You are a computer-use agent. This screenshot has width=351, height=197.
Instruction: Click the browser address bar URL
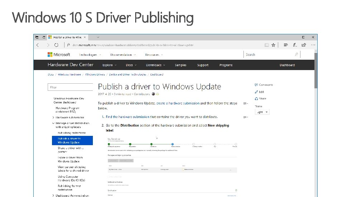(x=133, y=45)
